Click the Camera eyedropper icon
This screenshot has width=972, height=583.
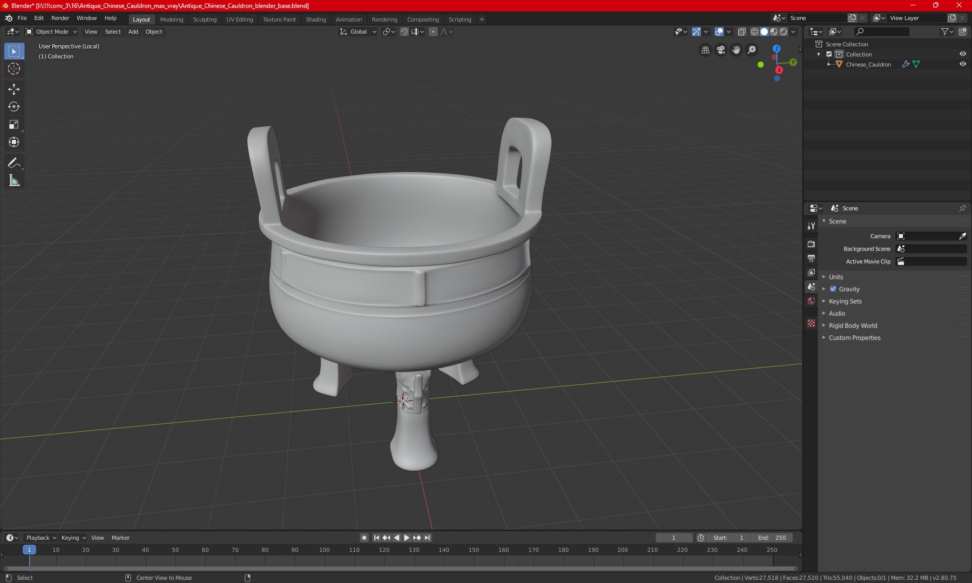coord(962,236)
